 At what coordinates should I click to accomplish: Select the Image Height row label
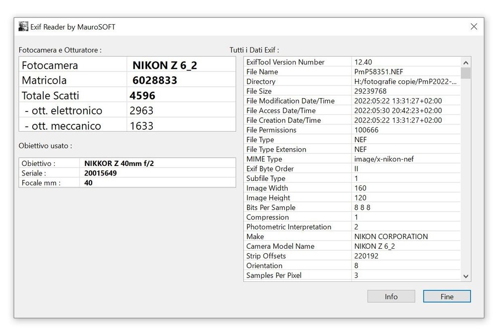point(268,198)
